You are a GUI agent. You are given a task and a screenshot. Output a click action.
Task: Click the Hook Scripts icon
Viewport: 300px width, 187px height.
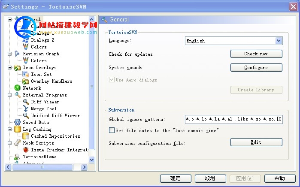pos(18,143)
